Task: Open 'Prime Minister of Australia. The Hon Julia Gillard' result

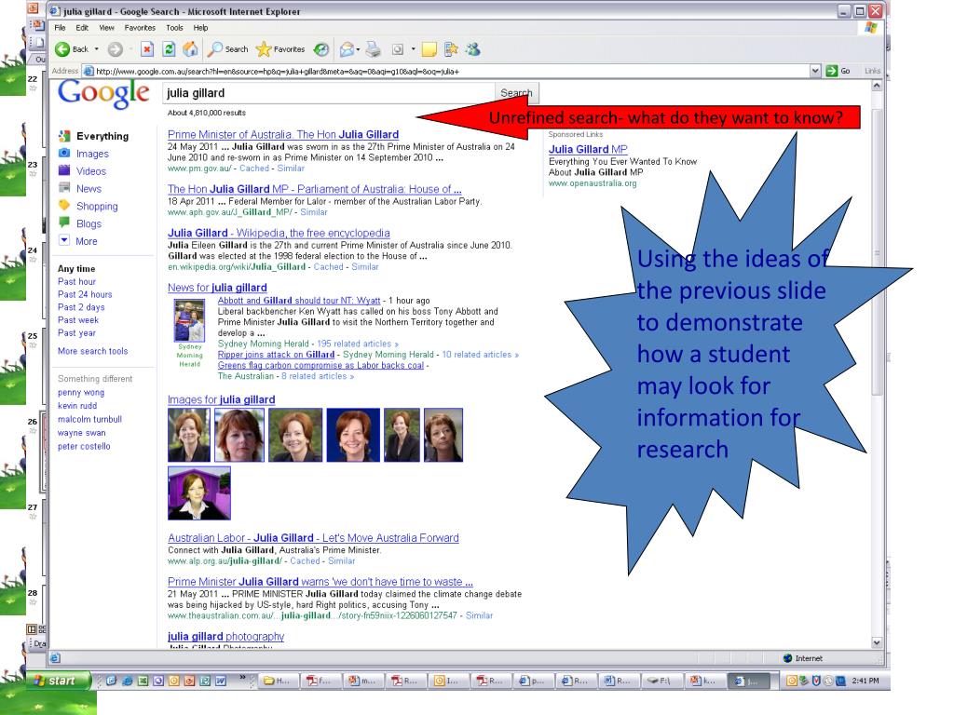Action: click(283, 134)
